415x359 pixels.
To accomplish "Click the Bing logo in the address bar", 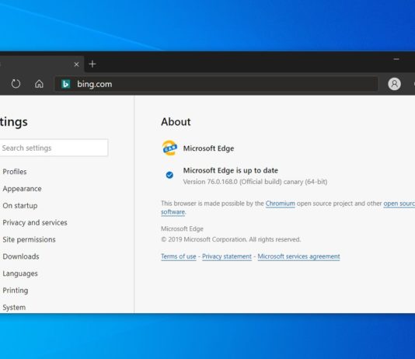I will coord(66,84).
